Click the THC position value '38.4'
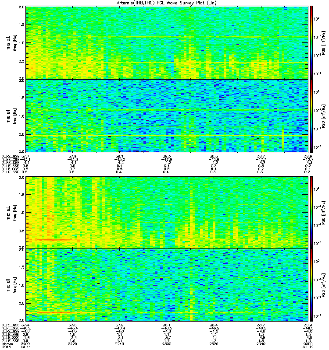This screenshot has height=350, width=329. point(214,325)
